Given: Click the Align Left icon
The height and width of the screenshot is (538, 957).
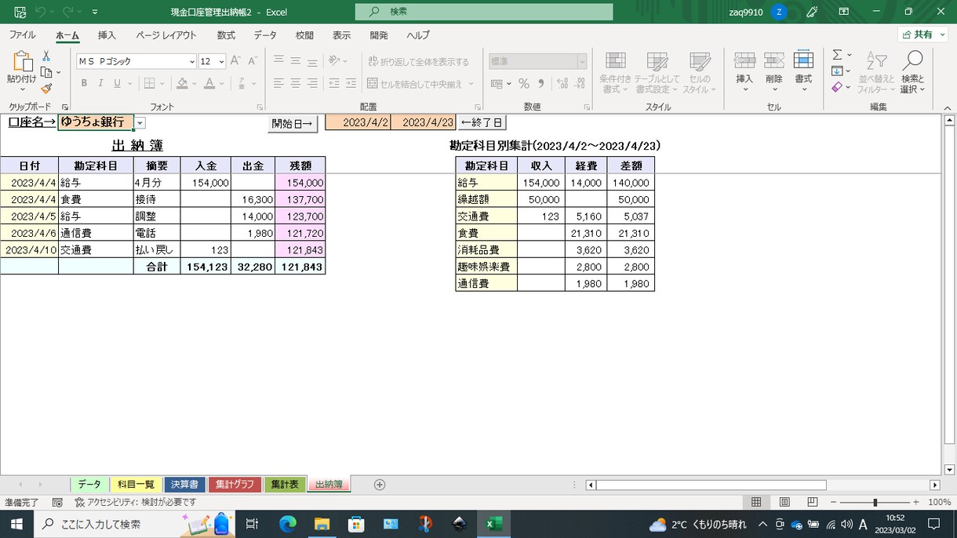Looking at the screenshot, I should pos(278,84).
